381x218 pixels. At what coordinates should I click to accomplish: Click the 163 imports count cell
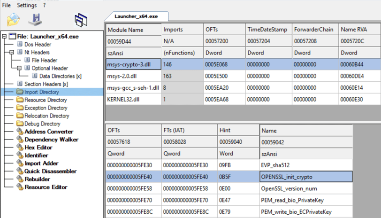tap(183, 76)
